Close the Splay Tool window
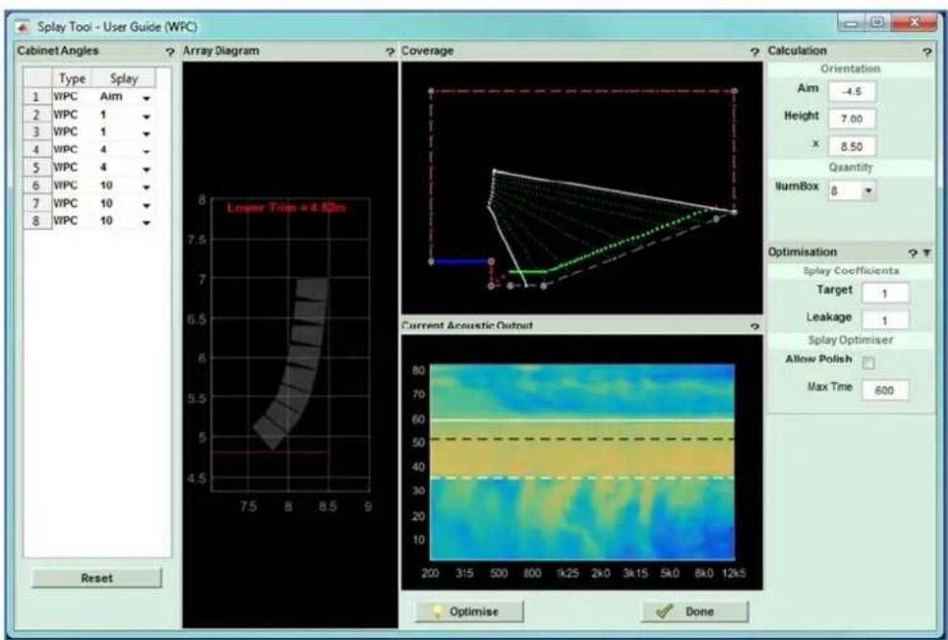This screenshot has width=948, height=640. pos(914,24)
